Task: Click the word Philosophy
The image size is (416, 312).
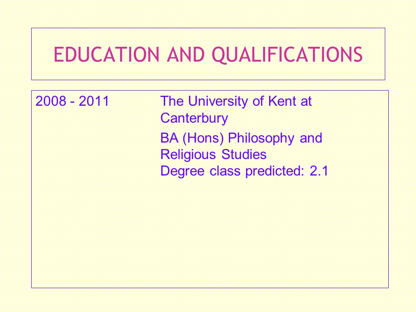Action: (261, 139)
